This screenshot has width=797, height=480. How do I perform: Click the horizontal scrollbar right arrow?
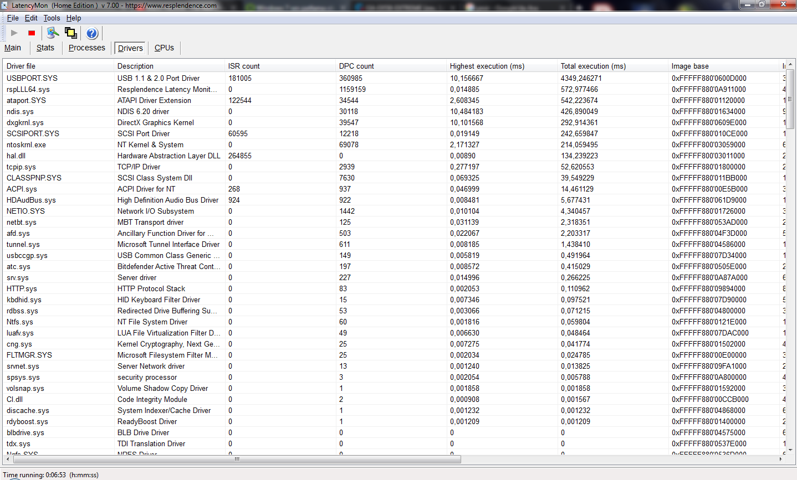coord(781,459)
